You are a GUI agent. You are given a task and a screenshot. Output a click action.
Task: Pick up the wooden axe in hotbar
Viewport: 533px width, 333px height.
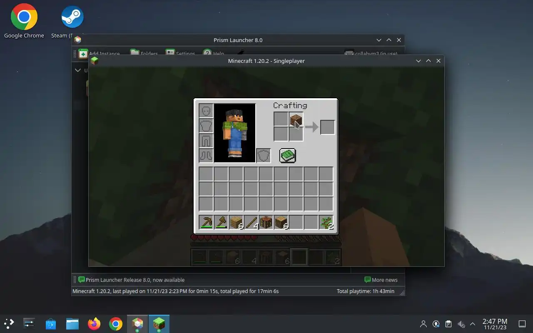click(221, 222)
